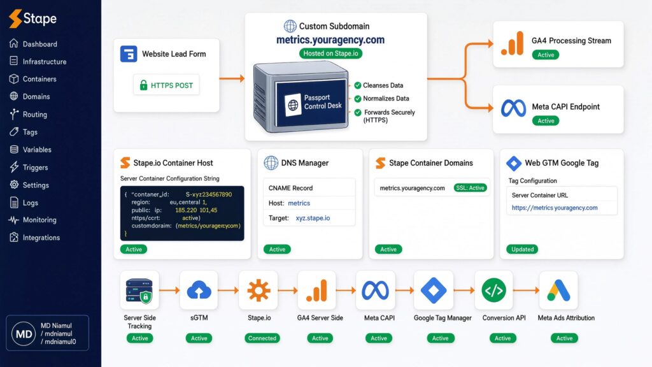The width and height of the screenshot is (652, 367).
Task: Click the Stape.io Container Host logo icon
Action: click(x=125, y=162)
